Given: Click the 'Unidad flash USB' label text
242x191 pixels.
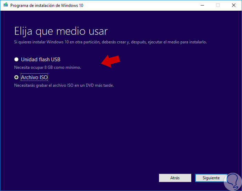Looking at the screenshot, I should [x=41, y=60].
